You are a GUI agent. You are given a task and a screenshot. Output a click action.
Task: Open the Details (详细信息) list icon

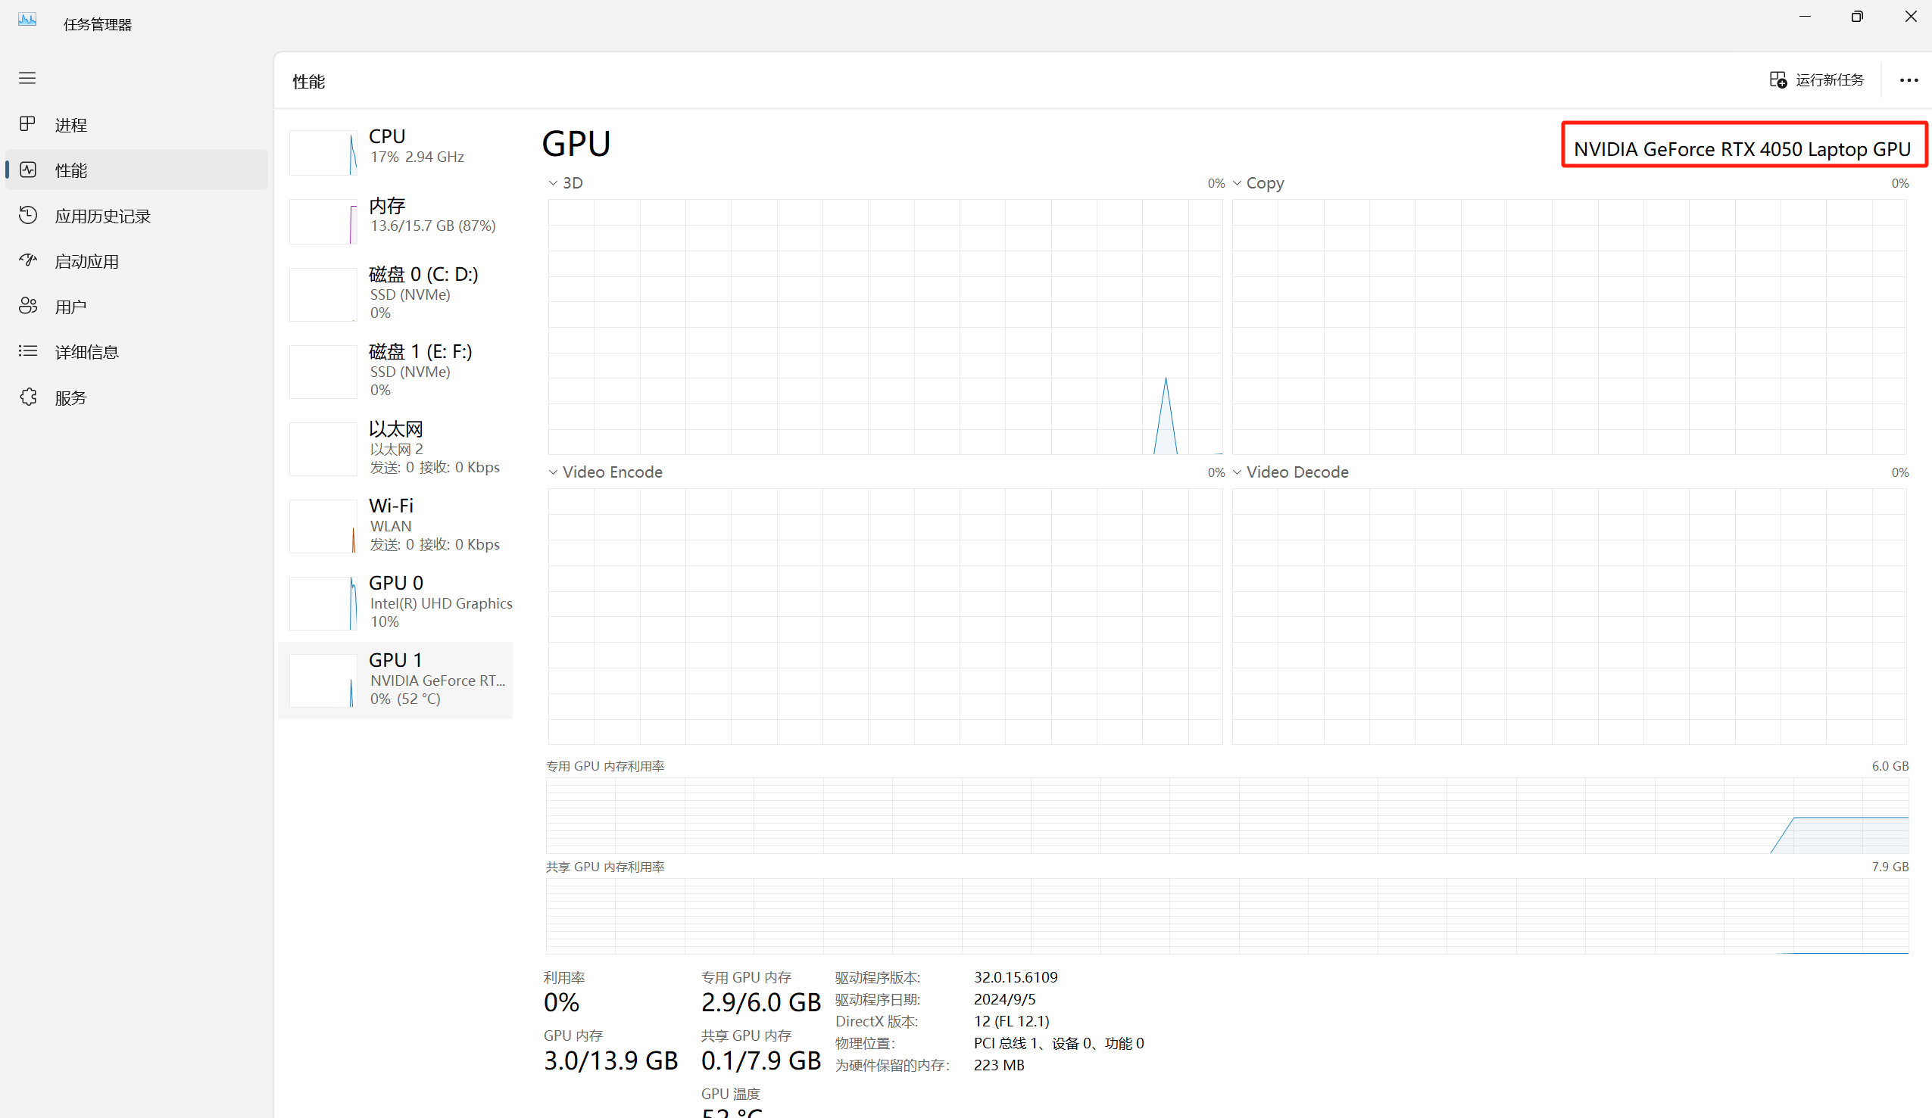[27, 352]
